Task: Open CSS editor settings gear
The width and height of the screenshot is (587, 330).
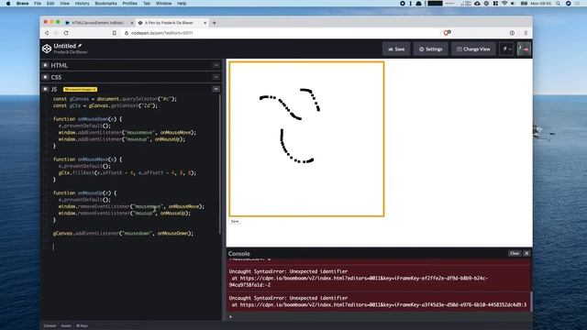Action: [x=45, y=77]
